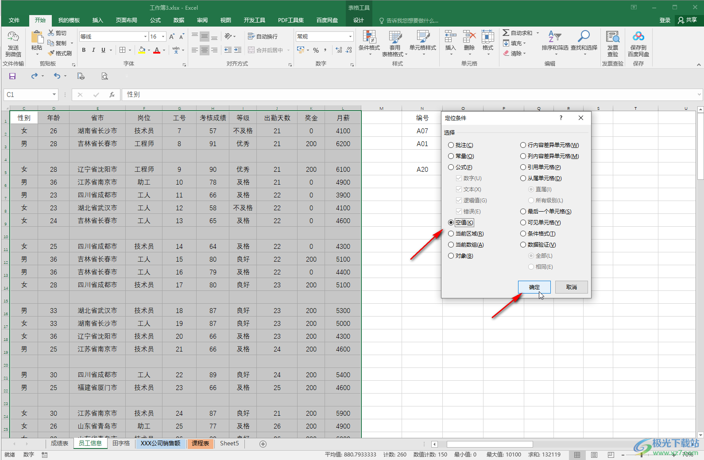
Task: Click the dialog help question mark
Action: tap(561, 118)
